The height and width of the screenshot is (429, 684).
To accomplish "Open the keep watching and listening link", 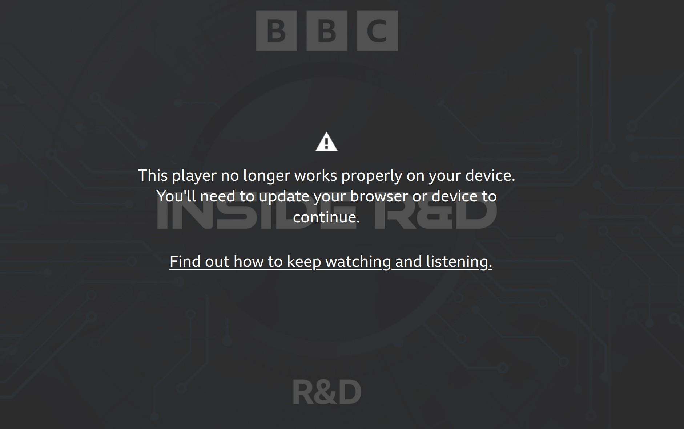I will (x=331, y=261).
